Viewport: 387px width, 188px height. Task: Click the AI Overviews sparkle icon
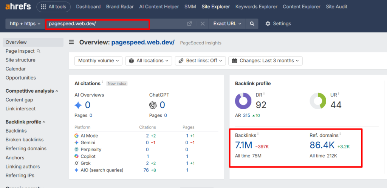[x=78, y=105]
